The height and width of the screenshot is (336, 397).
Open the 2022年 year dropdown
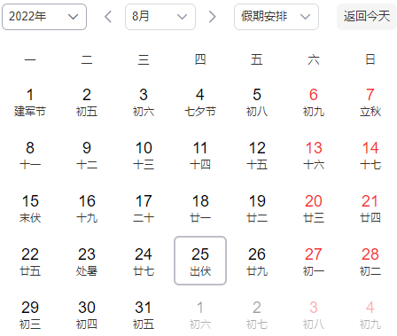[x=44, y=17]
